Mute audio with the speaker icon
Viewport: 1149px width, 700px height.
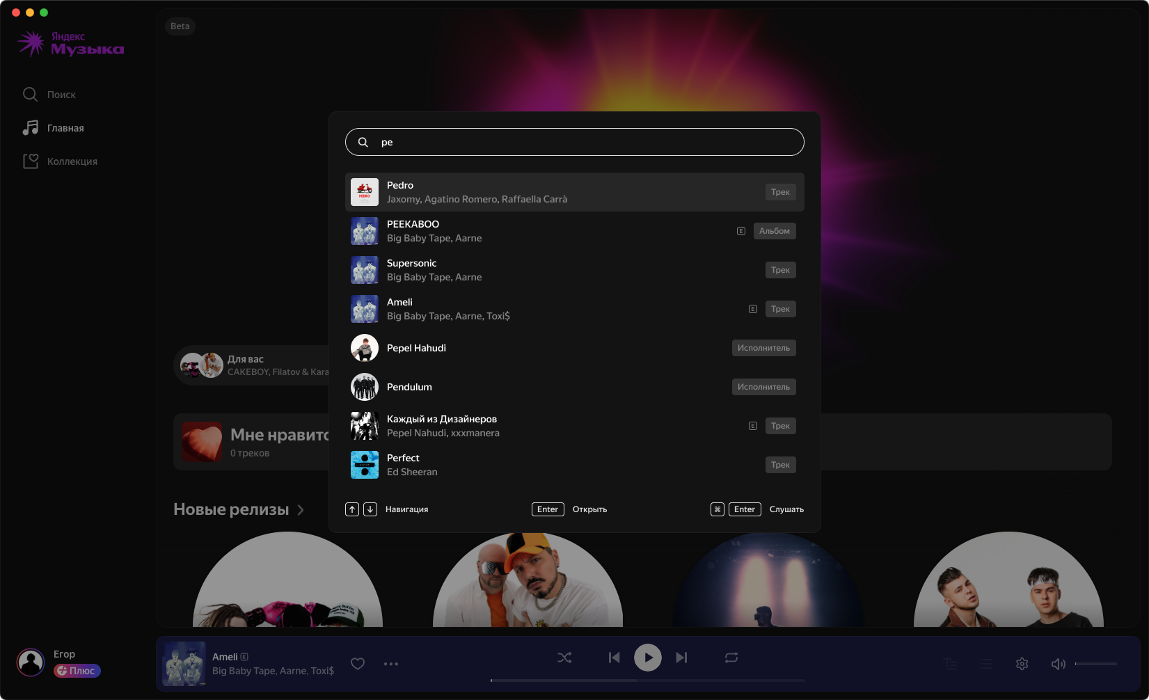pyautogui.click(x=1058, y=664)
